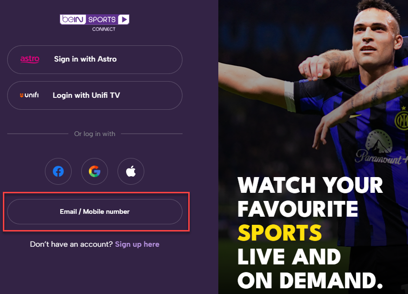Click the Facebook login icon
Screen dimensions: 408x294
[58, 171]
